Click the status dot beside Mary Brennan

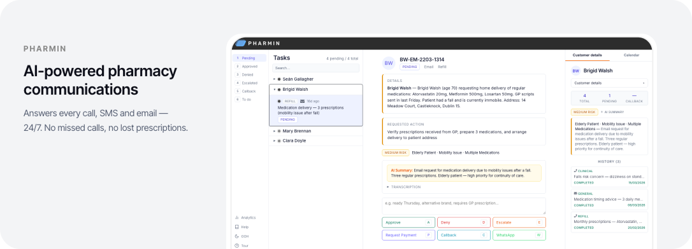pos(279,131)
